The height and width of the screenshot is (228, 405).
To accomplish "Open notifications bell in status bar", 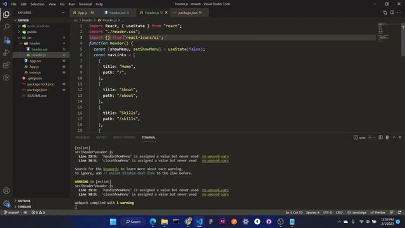I will point(399,213).
